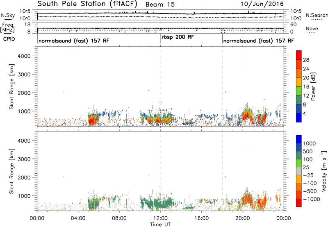
Task: Click the '500' label on the velocity colorbar
Action: [308, 151]
